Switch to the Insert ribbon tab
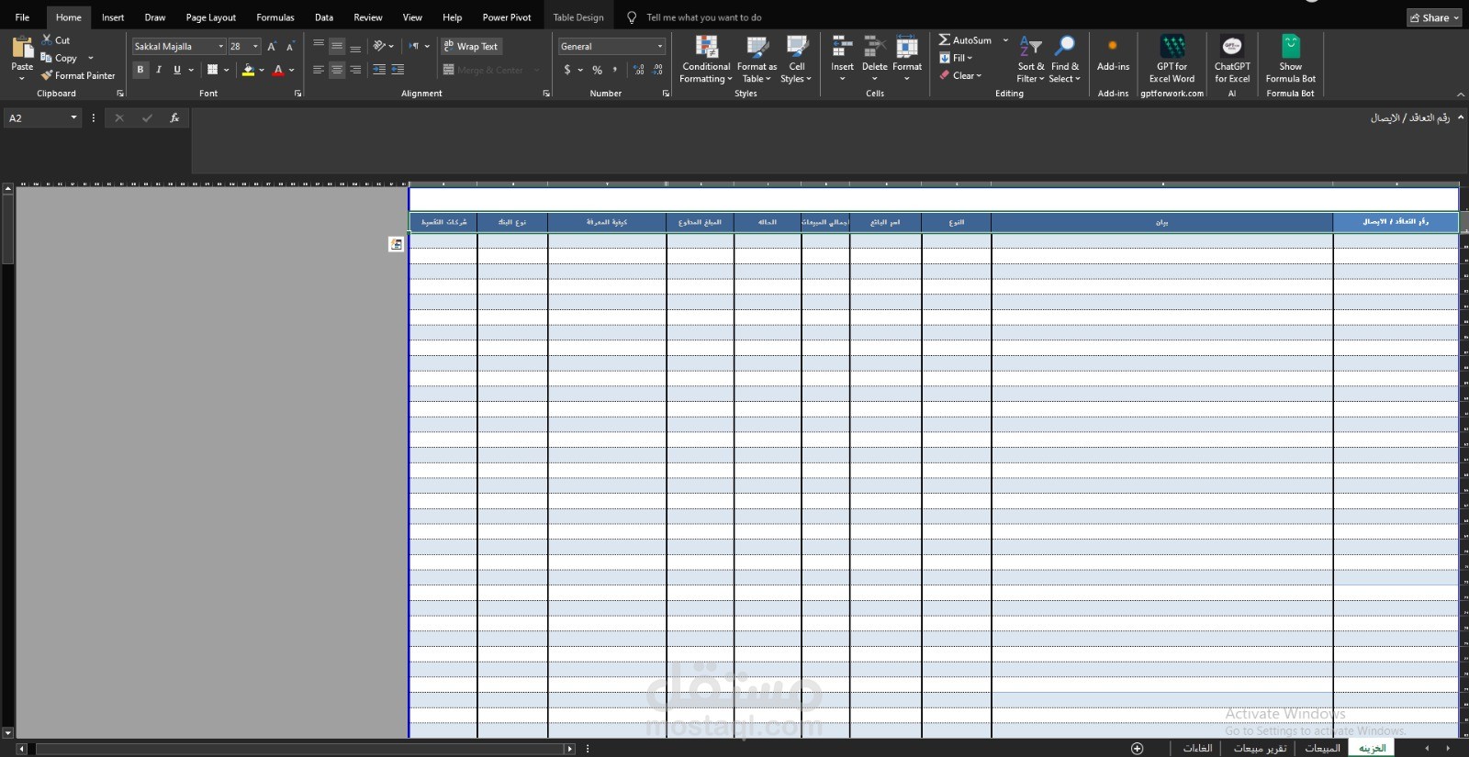1469x757 pixels. coord(113,17)
